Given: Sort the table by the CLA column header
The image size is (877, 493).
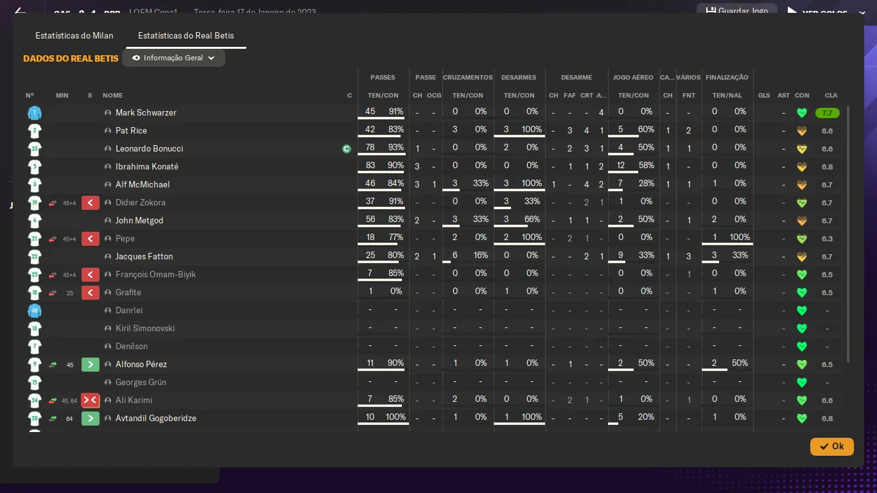Looking at the screenshot, I should pos(831,96).
